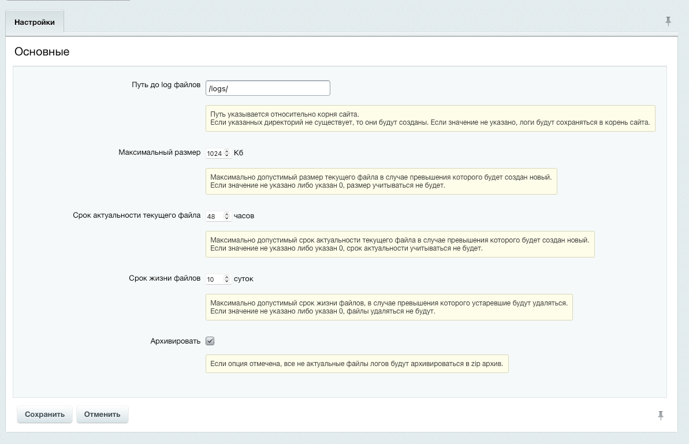Decrease Срок жизни файлов by one day
Image resolution: width=689 pixels, height=444 pixels.
pyautogui.click(x=227, y=281)
